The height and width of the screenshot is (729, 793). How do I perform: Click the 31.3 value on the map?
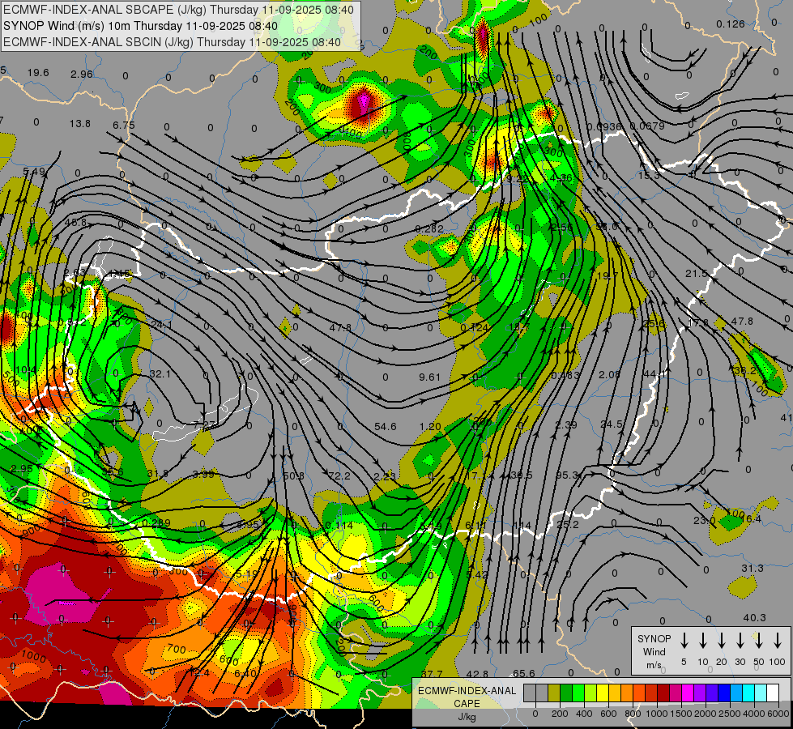(752, 568)
